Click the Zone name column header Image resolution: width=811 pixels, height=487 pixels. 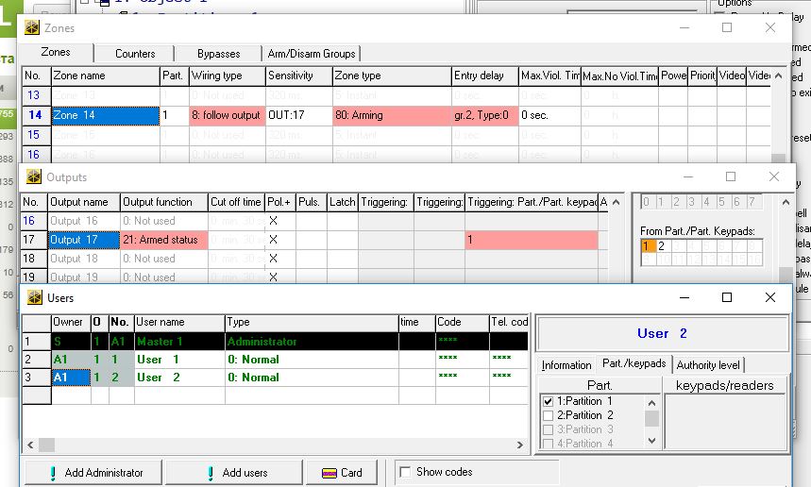[106, 76]
